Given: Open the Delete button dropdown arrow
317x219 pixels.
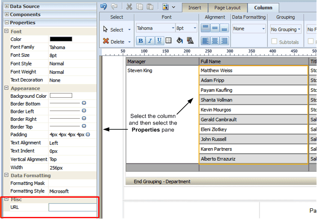Looking at the screenshot, I should coord(129,42).
